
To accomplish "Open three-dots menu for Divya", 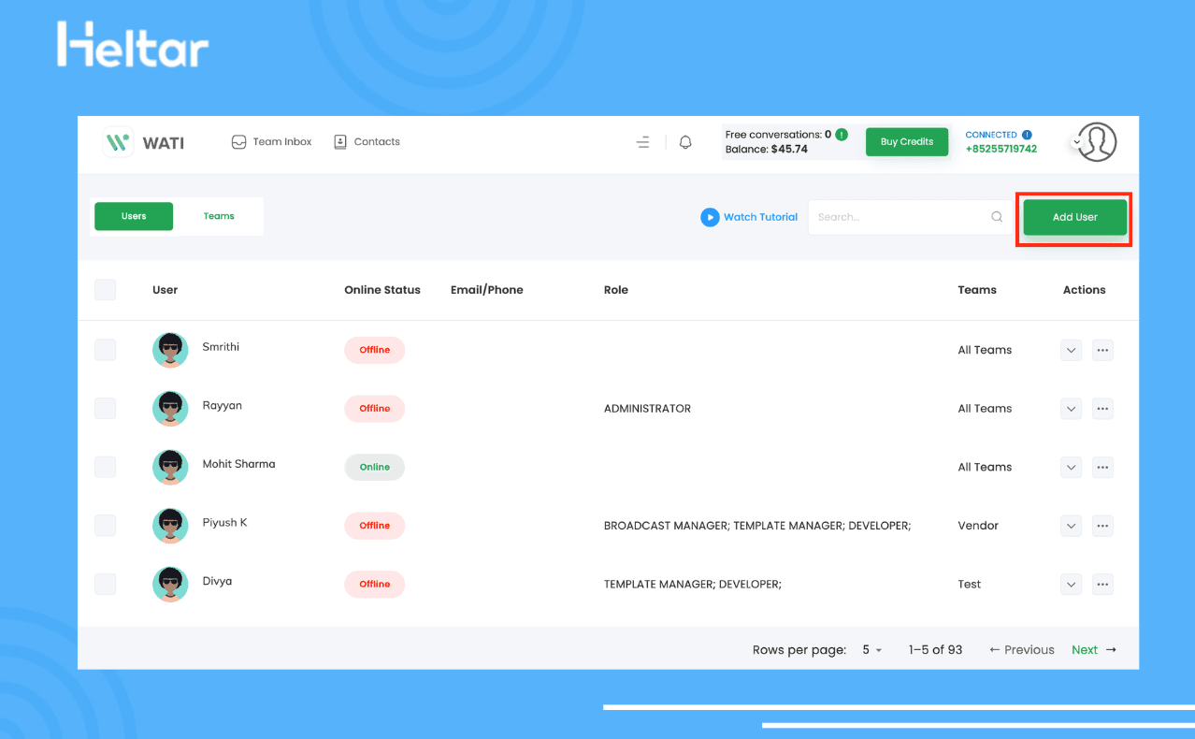I will (x=1102, y=585).
